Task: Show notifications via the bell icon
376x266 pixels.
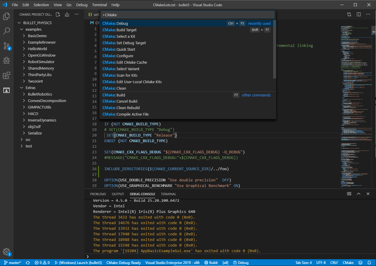Action: [x=369, y=262]
